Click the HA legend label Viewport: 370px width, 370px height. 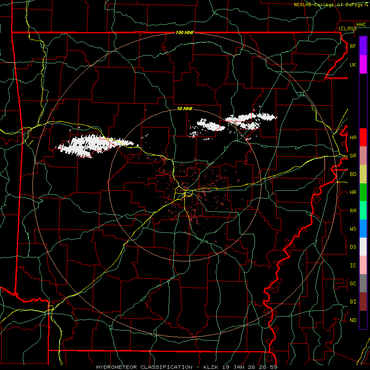pyautogui.click(x=353, y=137)
